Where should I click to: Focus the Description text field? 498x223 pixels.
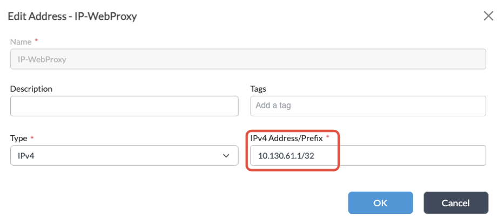124,106
